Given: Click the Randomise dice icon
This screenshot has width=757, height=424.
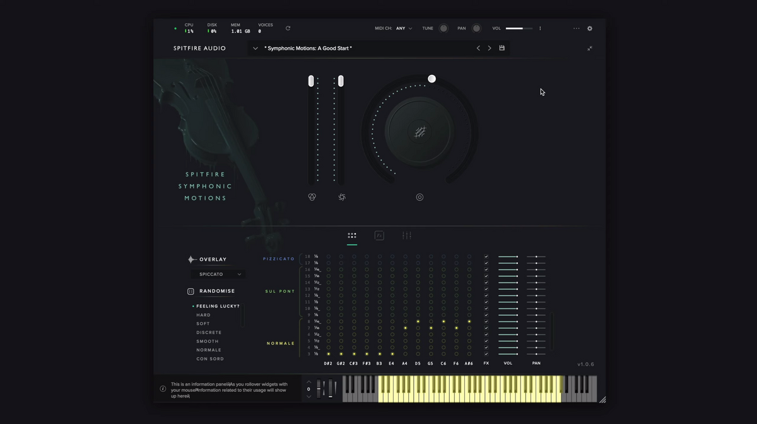Looking at the screenshot, I should pyautogui.click(x=191, y=291).
